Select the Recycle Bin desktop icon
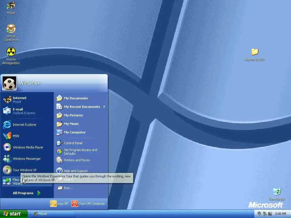This screenshot has width=291, height=218. coord(277,192)
